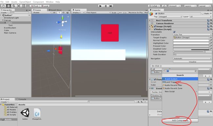Open the Component menu

pos(38,2)
